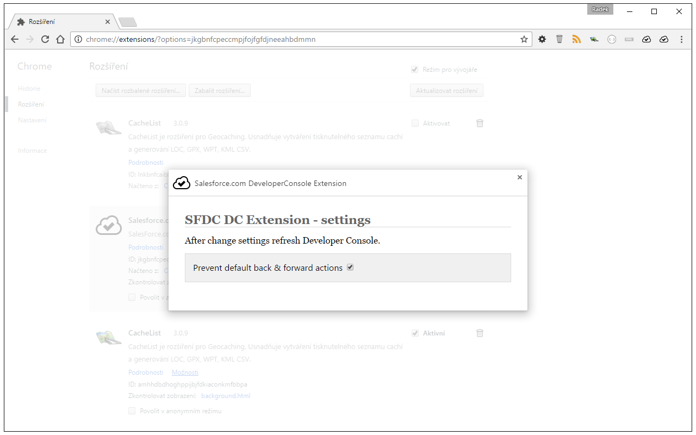Click the browser forward arrow
Image resolution: width=696 pixels, height=435 pixels.
coord(30,39)
